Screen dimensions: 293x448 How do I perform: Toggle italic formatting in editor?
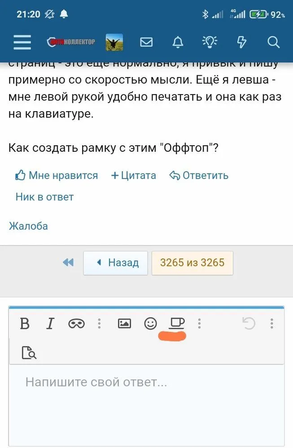click(50, 323)
